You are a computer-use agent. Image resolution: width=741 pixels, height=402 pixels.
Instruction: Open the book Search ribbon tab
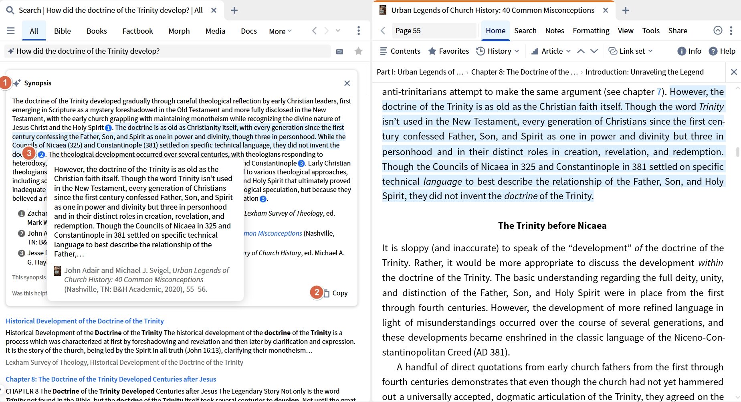click(x=525, y=31)
